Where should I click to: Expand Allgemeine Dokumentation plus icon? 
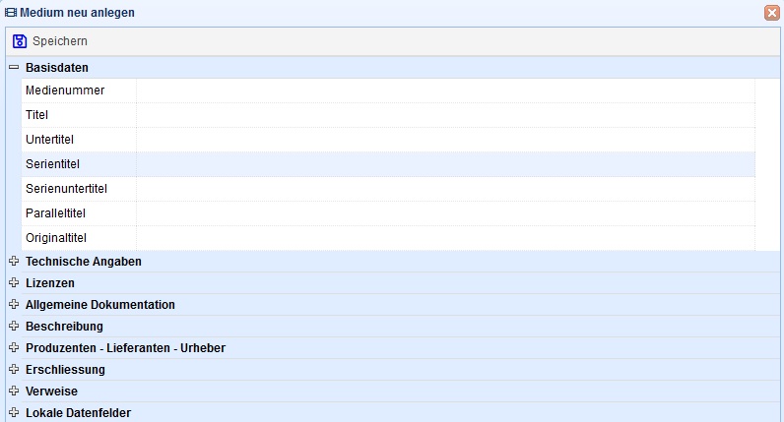pos(14,304)
